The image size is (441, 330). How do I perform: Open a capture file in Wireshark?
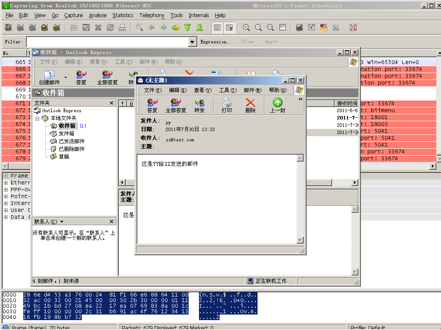coord(74,27)
